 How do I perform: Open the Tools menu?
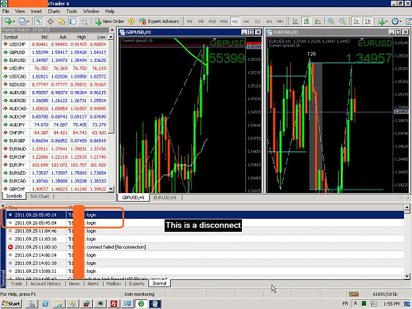coord(71,11)
